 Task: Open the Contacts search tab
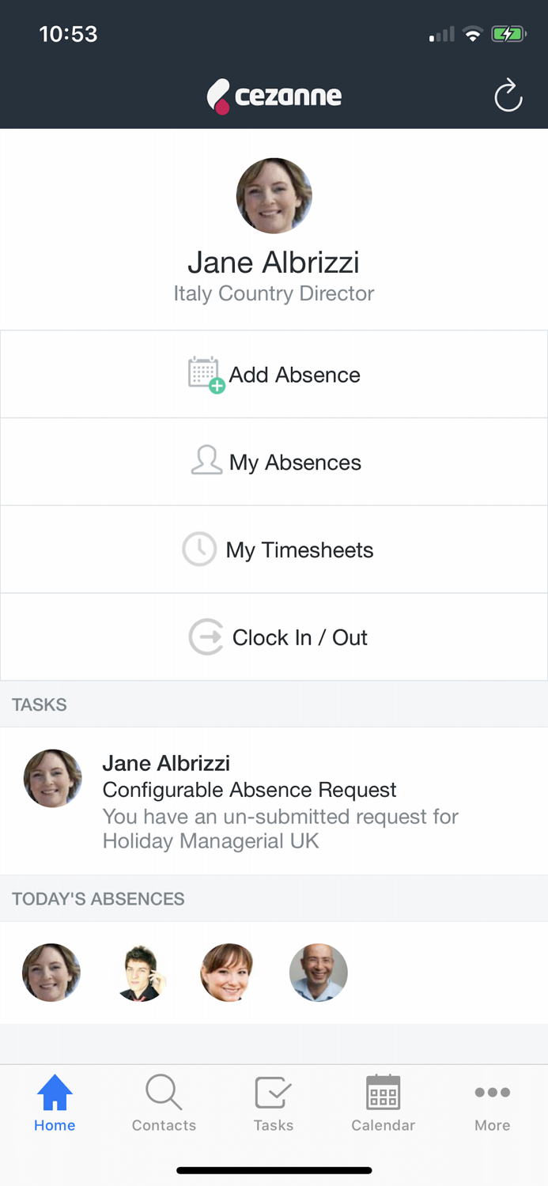pyautogui.click(x=164, y=1103)
